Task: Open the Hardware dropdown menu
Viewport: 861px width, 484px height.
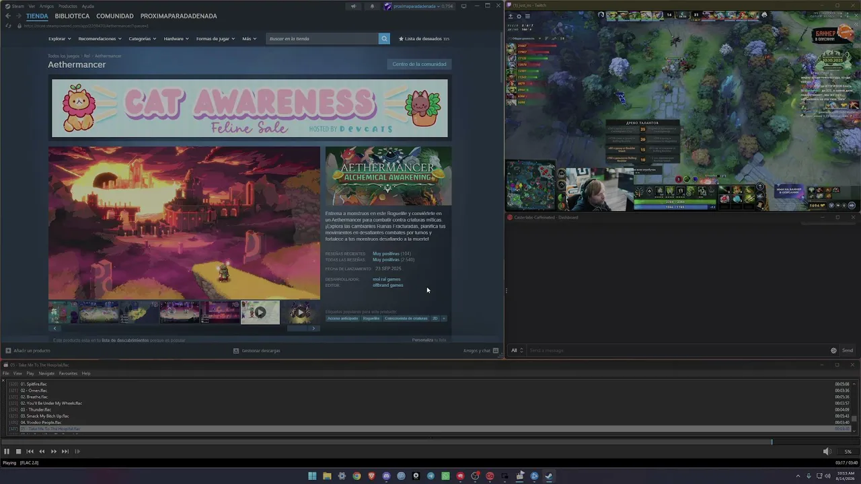Action: [x=176, y=39]
